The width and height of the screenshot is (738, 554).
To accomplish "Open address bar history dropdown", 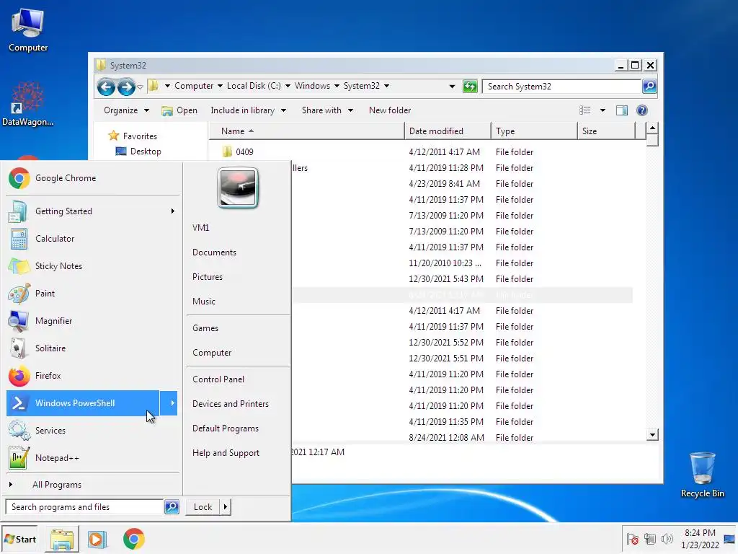I will click(452, 87).
